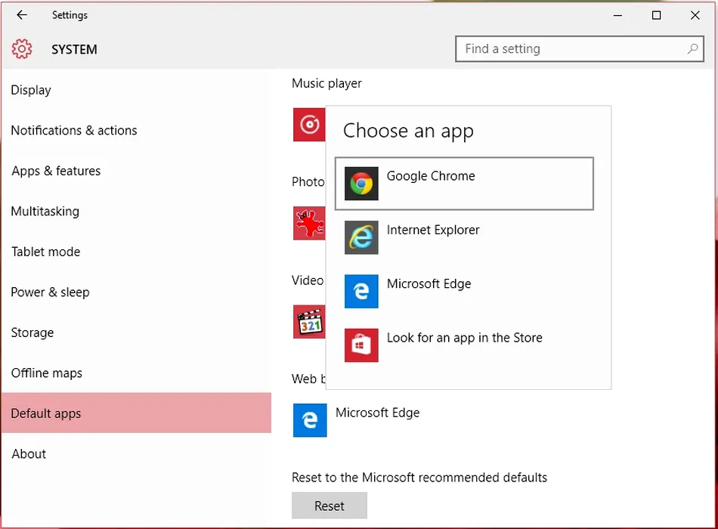718x529 pixels.
Task: Go to Apps & features
Action: (x=56, y=171)
